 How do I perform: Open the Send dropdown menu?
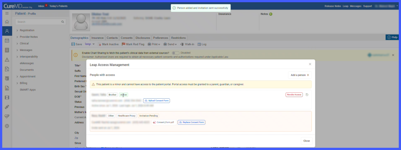pyautogui.click(x=170, y=44)
